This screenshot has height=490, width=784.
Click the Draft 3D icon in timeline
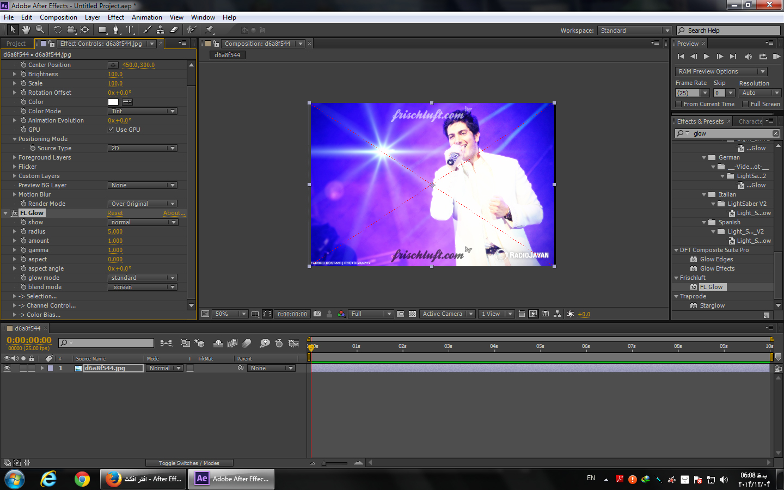point(200,343)
